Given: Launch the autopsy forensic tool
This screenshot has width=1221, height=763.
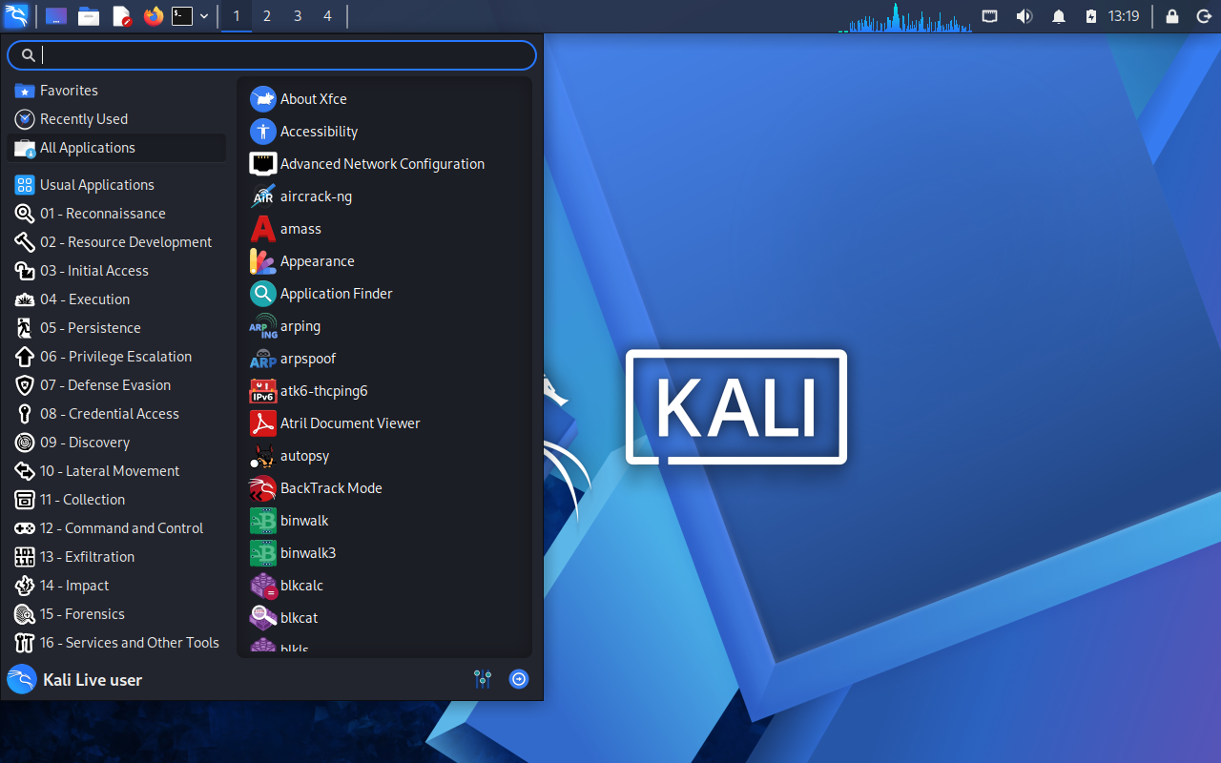Looking at the screenshot, I should [384, 456].
